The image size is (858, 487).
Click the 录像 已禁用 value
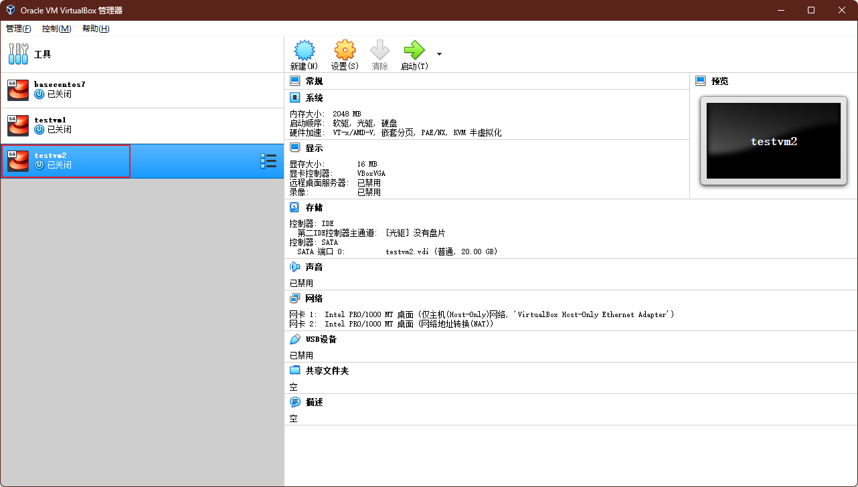(x=369, y=192)
